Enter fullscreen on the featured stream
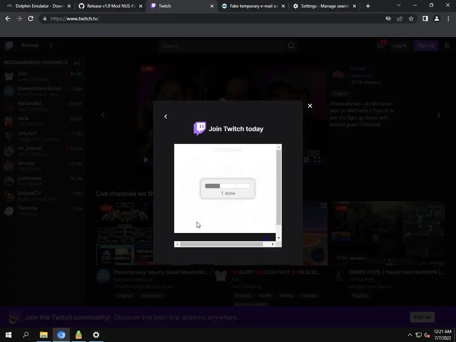 pyautogui.click(x=317, y=160)
